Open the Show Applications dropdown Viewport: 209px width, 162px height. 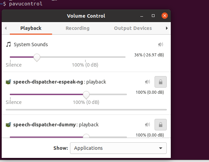pos(118,148)
